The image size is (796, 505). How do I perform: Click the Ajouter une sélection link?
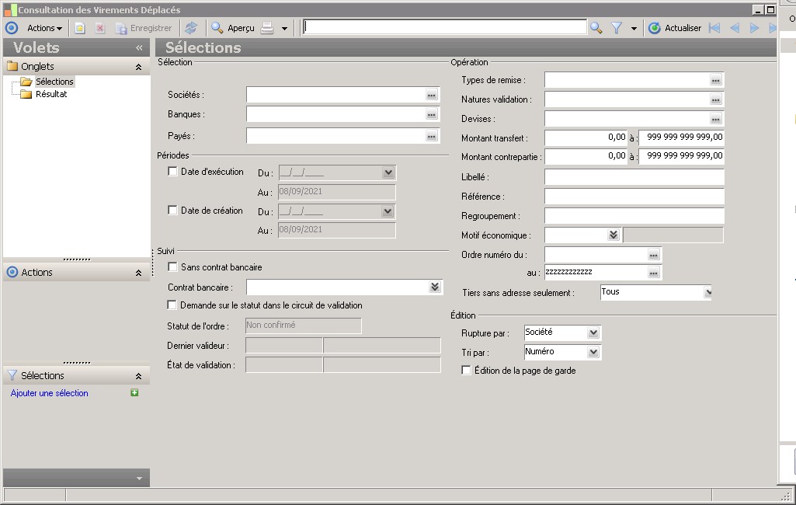50,393
